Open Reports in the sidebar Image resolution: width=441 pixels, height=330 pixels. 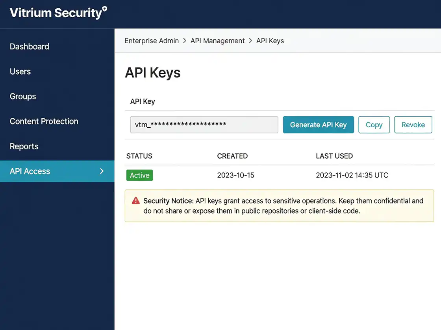(24, 147)
